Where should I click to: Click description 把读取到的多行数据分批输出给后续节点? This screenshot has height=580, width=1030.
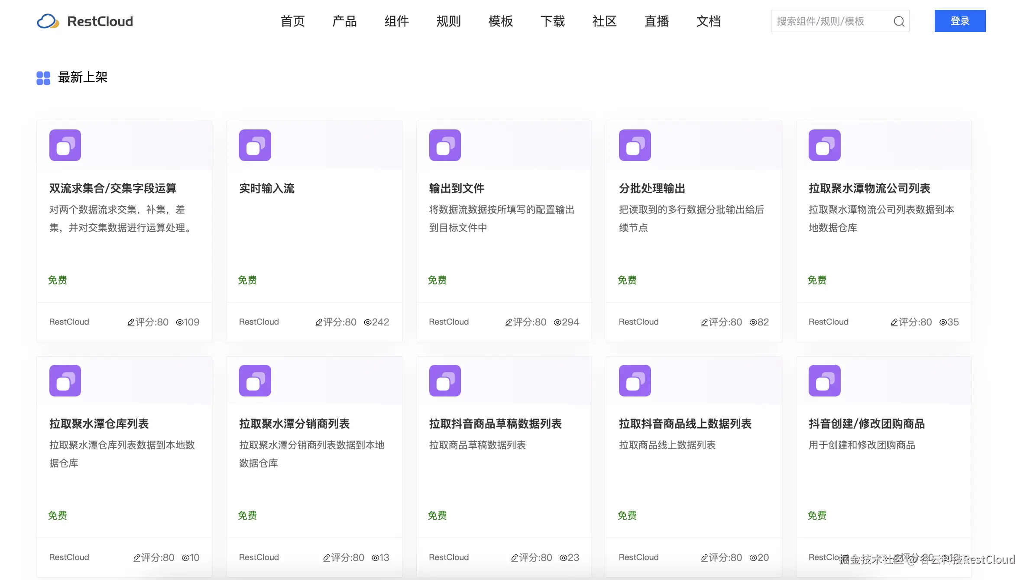[692, 219]
